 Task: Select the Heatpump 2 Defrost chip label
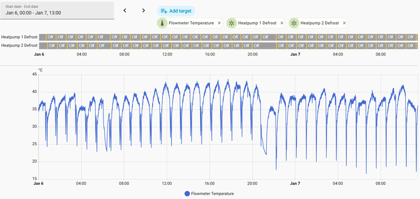tap(320, 23)
